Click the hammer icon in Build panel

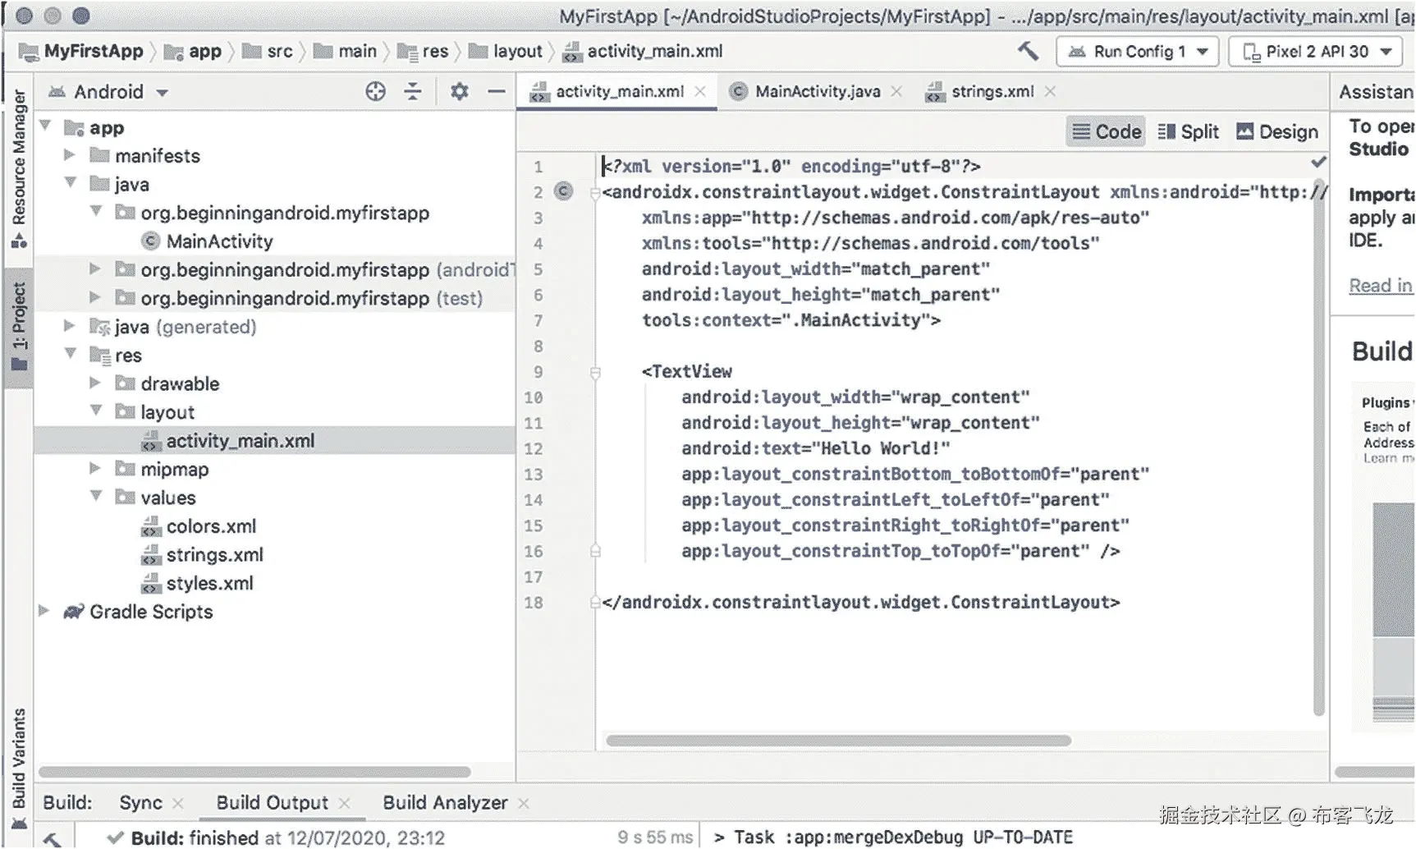coord(52,838)
